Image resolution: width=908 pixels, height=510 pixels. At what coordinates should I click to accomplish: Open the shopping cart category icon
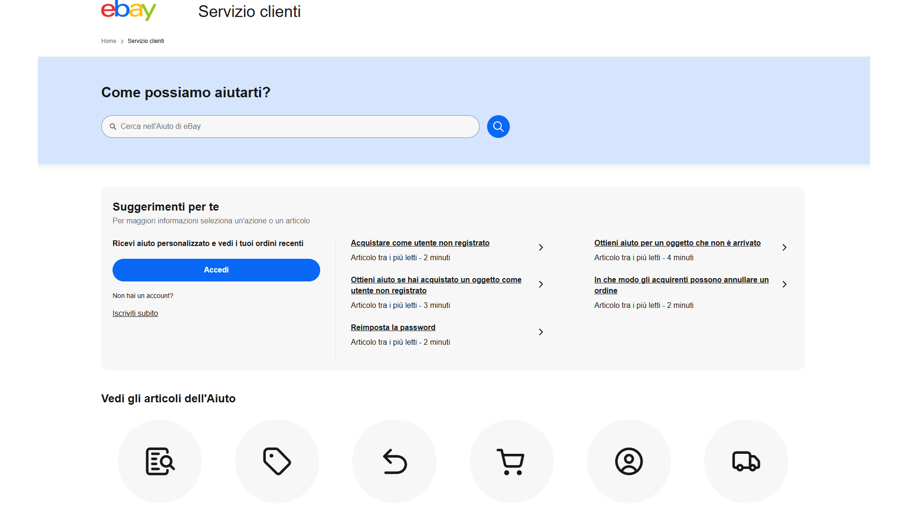(512, 461)
